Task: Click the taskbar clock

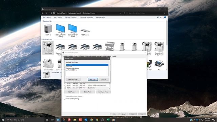Action: pos(207,120)
